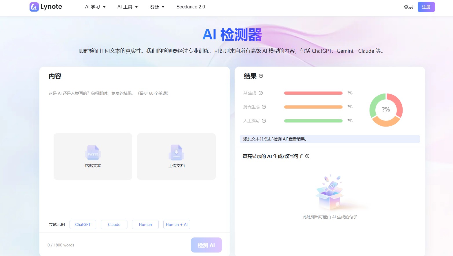
Task: Open the 粘贴文本 paste text option
Action: (93, 156)
